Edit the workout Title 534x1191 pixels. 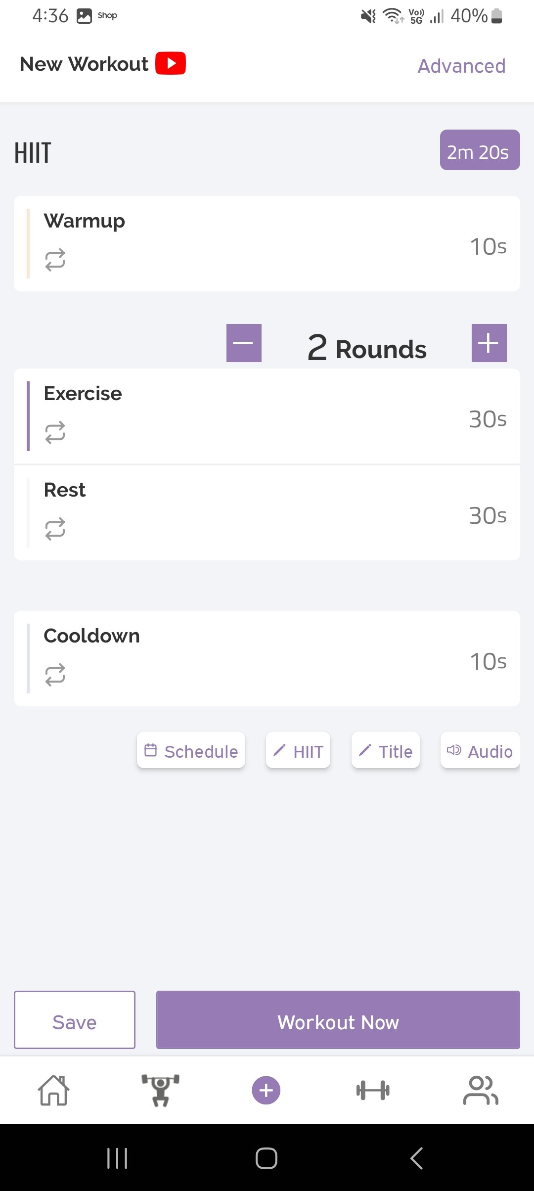point(386,750)
